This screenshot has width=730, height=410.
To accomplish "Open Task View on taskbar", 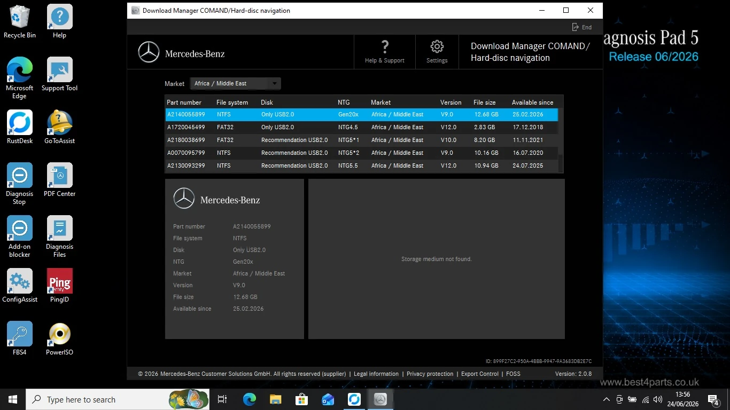I will 222,399.
